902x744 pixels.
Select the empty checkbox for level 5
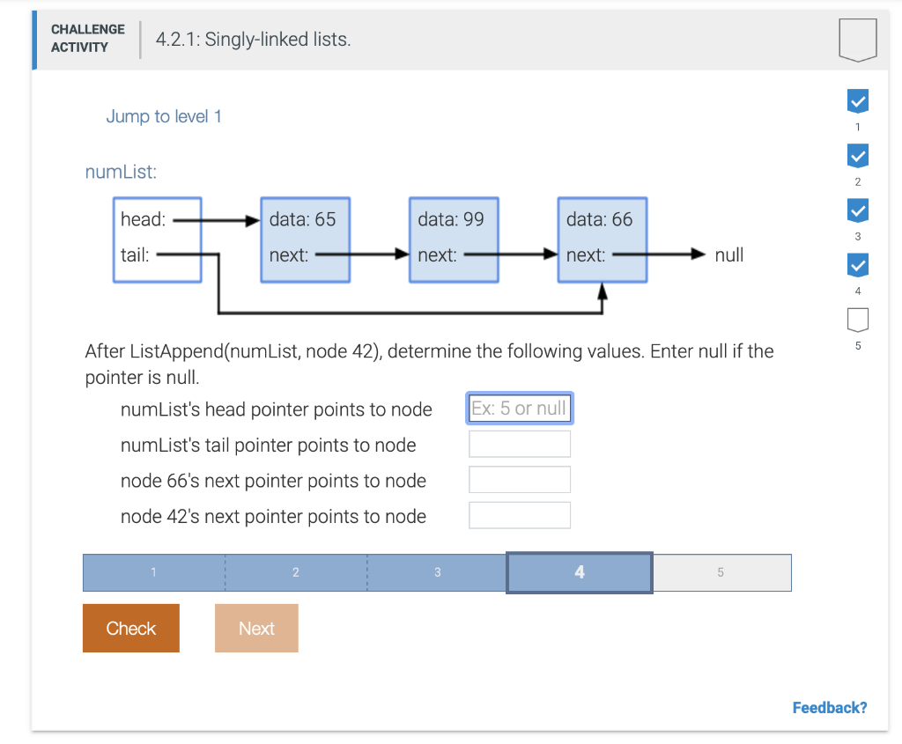[x=857, y=319]
